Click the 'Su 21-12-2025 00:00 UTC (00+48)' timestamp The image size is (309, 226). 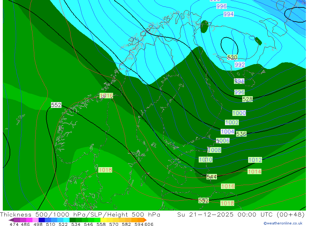(x=241, y=214)
